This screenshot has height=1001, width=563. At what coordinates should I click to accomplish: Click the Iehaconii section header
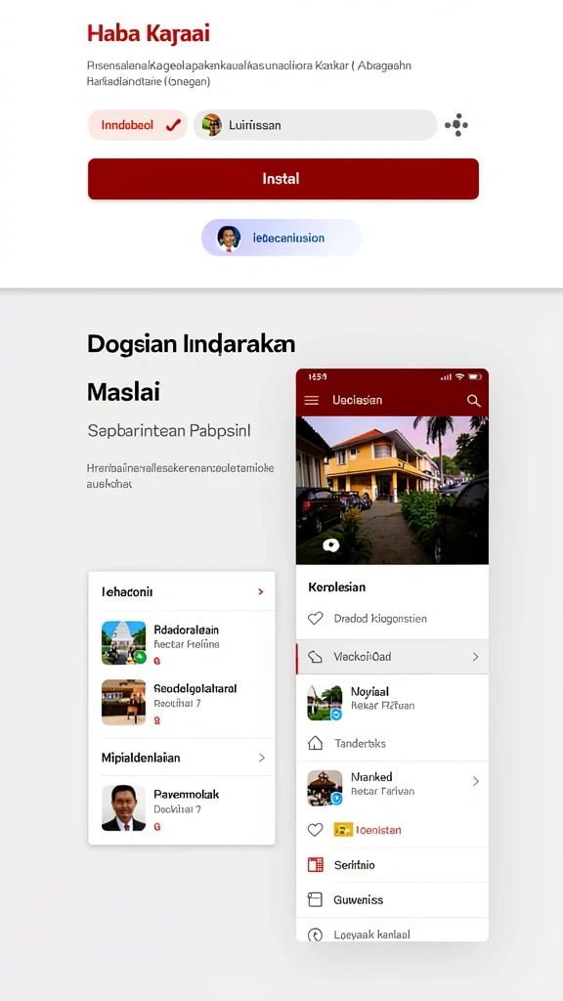click(182, 591)
